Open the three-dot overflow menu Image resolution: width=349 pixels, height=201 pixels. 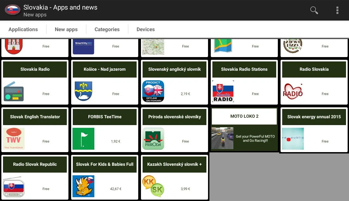coord(337,10)
